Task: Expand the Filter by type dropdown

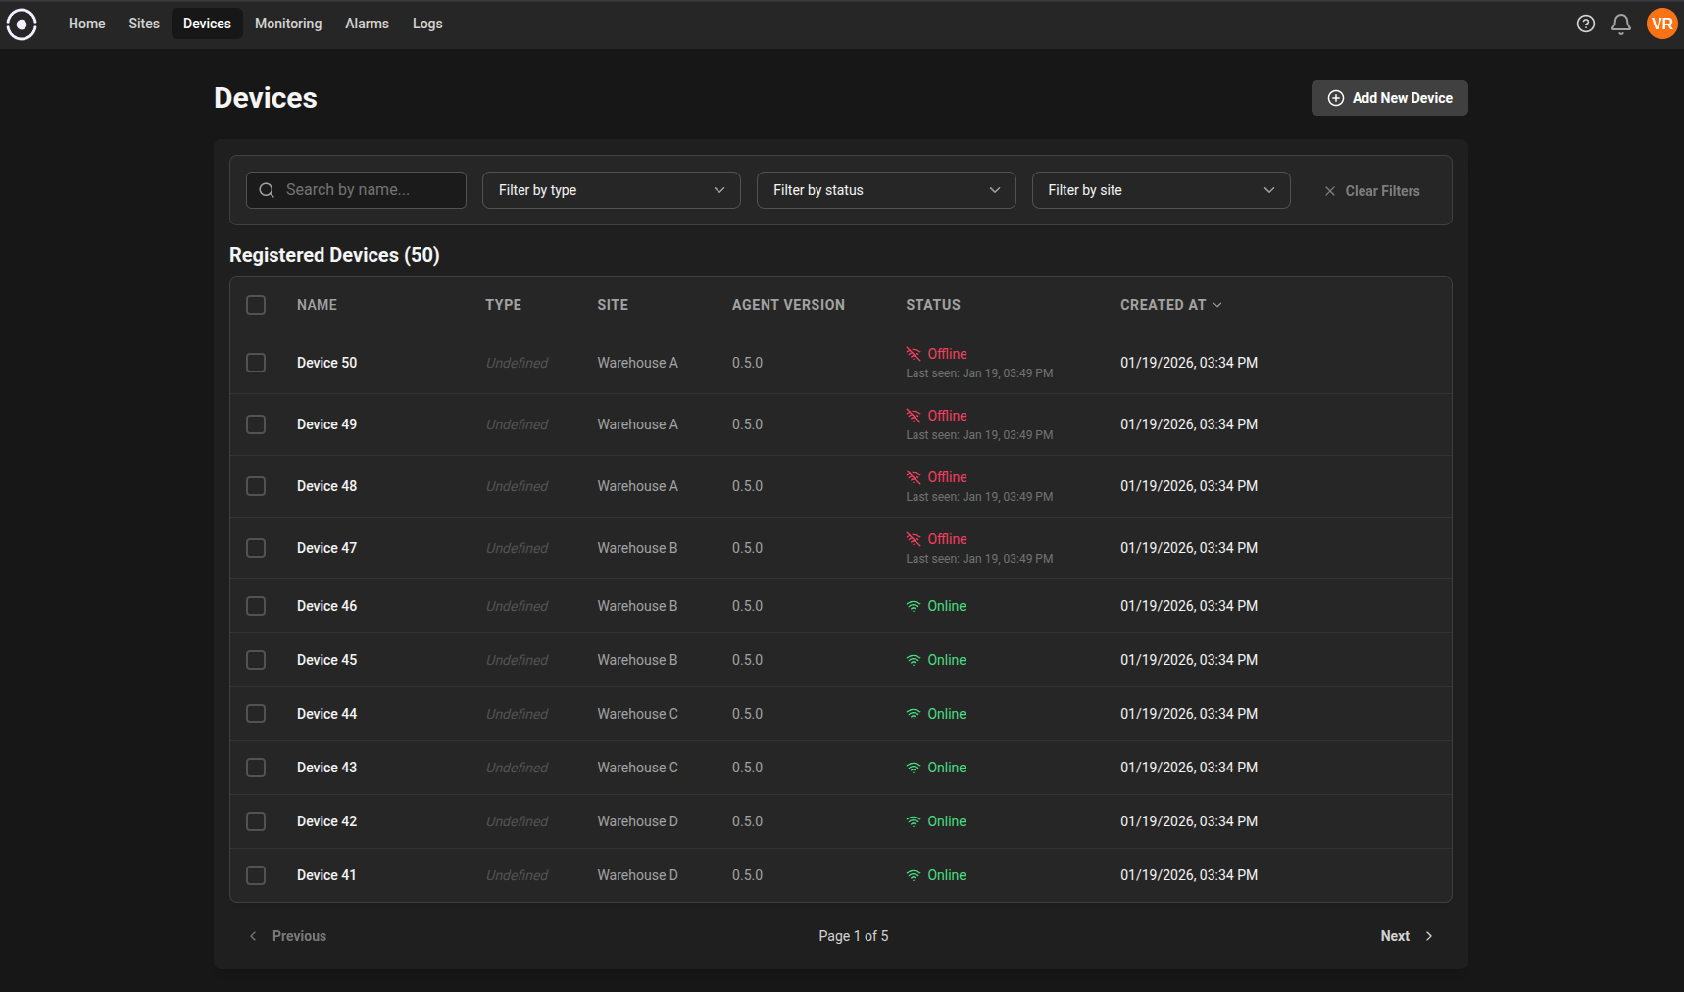Action: click(x=611, y=190)
